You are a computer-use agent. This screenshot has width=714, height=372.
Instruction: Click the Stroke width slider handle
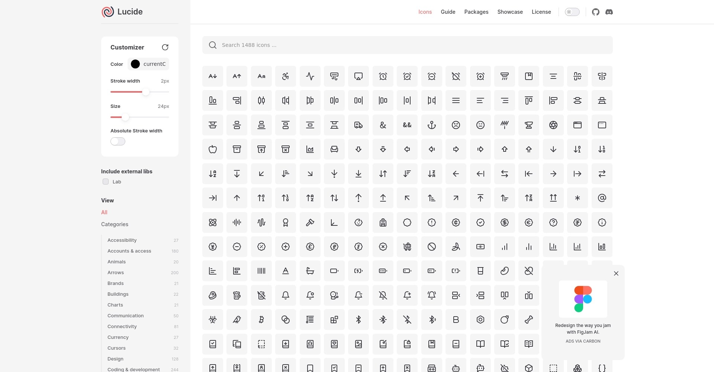(x=146, y=92)
